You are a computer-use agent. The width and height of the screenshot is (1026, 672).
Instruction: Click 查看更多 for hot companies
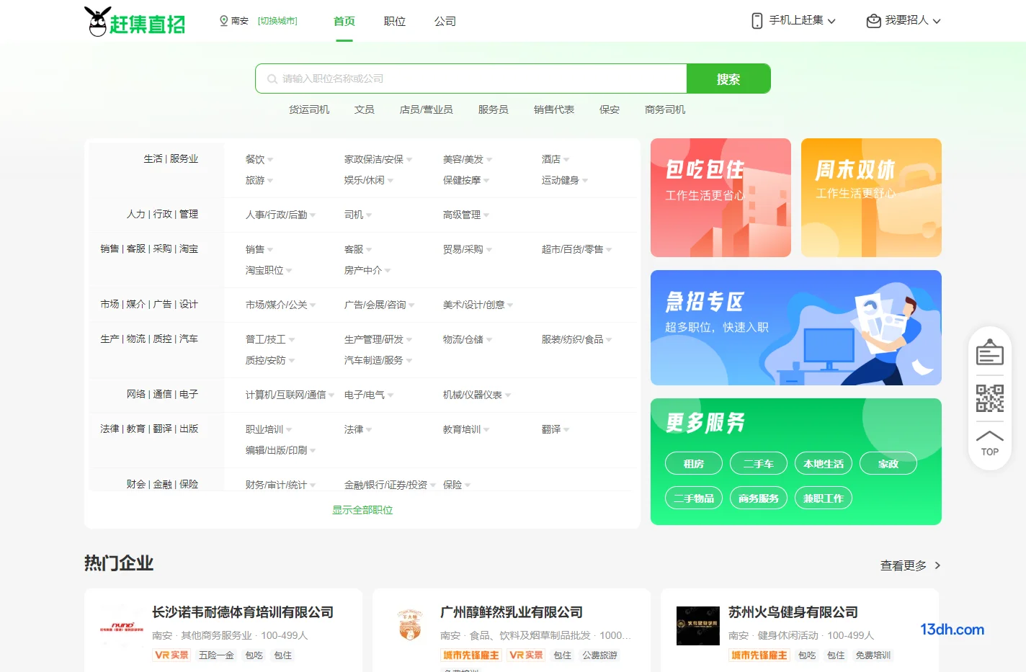click(911, 565)
